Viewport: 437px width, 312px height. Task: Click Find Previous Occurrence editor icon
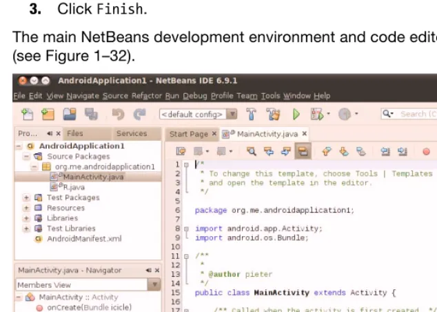click(269, 151)
